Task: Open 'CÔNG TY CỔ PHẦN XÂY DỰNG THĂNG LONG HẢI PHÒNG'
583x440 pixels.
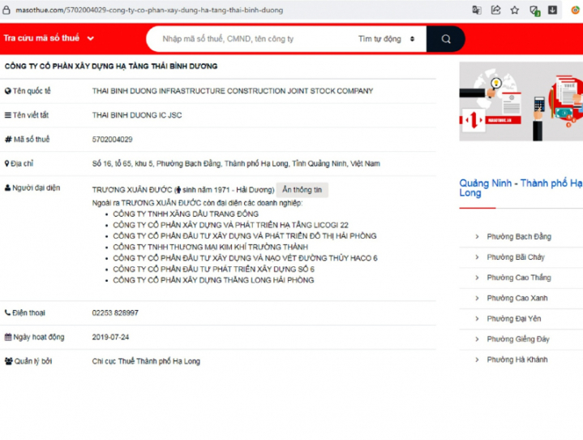Action: click(x=213, y=280)
